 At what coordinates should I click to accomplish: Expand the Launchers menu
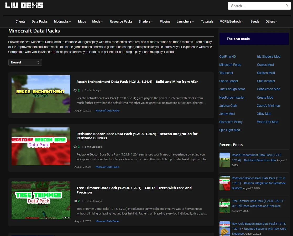(x=185, y=22)
